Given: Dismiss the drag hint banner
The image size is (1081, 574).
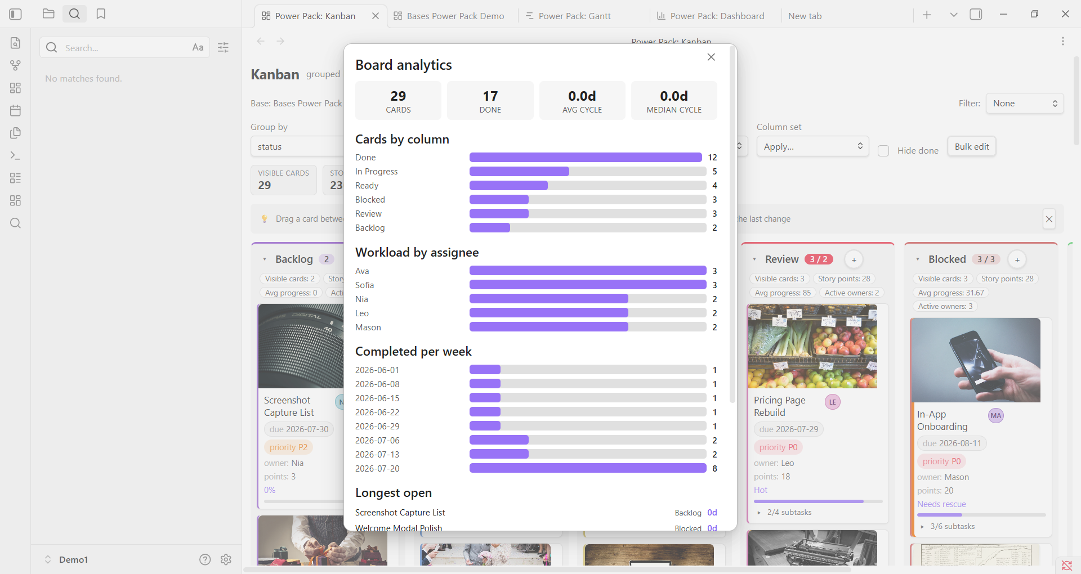Looking at the screenshot, I should [1049, 219].
